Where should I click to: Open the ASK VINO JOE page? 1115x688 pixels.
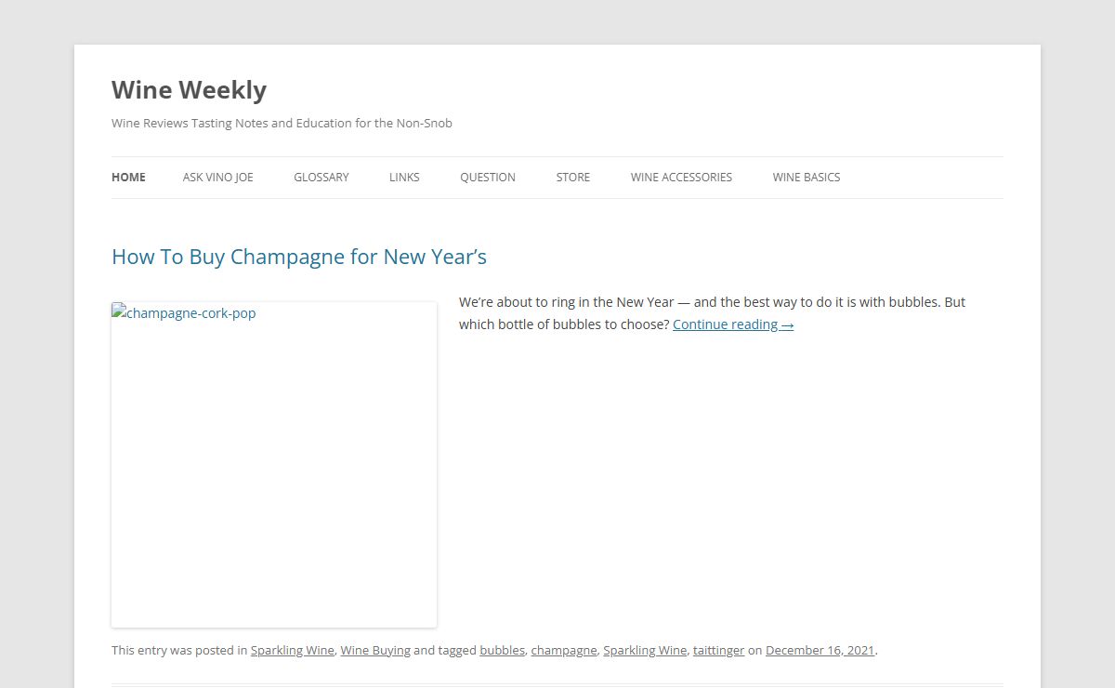[x=217, y=178]
